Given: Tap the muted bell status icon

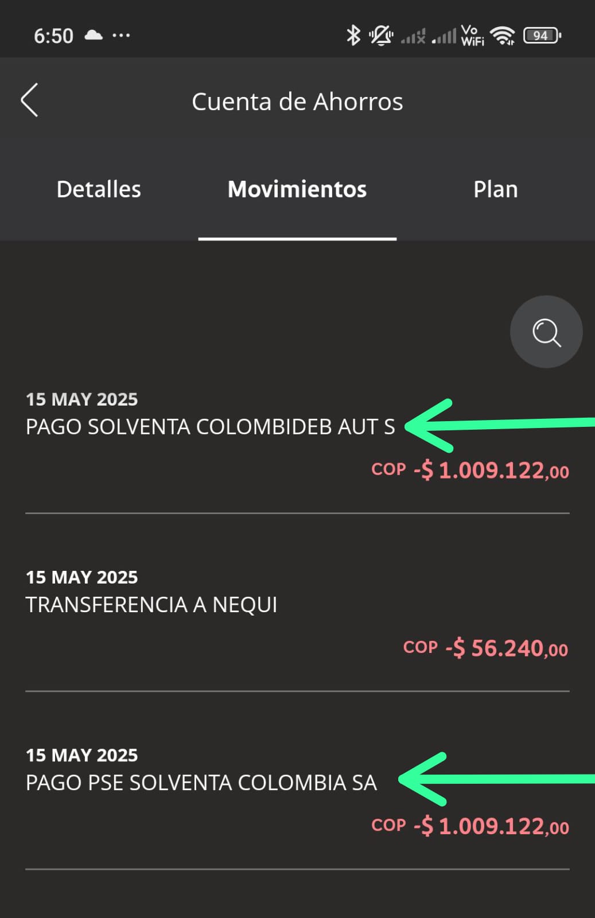Looking at the screenshot, I should [381, 36].
